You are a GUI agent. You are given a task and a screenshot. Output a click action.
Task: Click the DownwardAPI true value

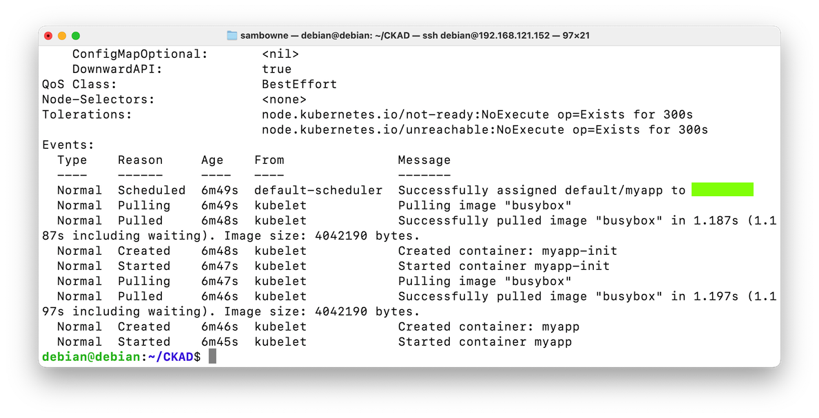click(277, 69)
